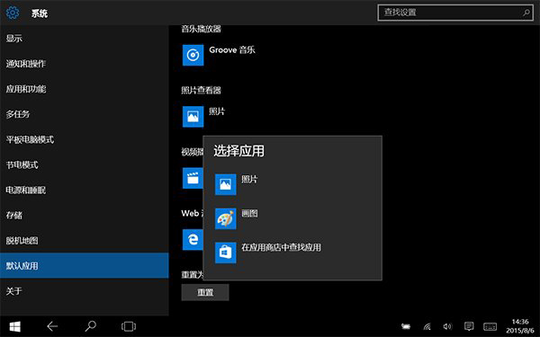The width and height of the screenshot is (540, 337).
Task: Open the 脱机地图 settings page
Action: point(85,240)
